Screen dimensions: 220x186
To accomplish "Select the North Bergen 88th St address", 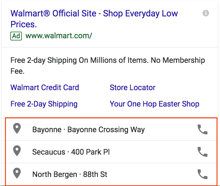I will click(70, 174).
